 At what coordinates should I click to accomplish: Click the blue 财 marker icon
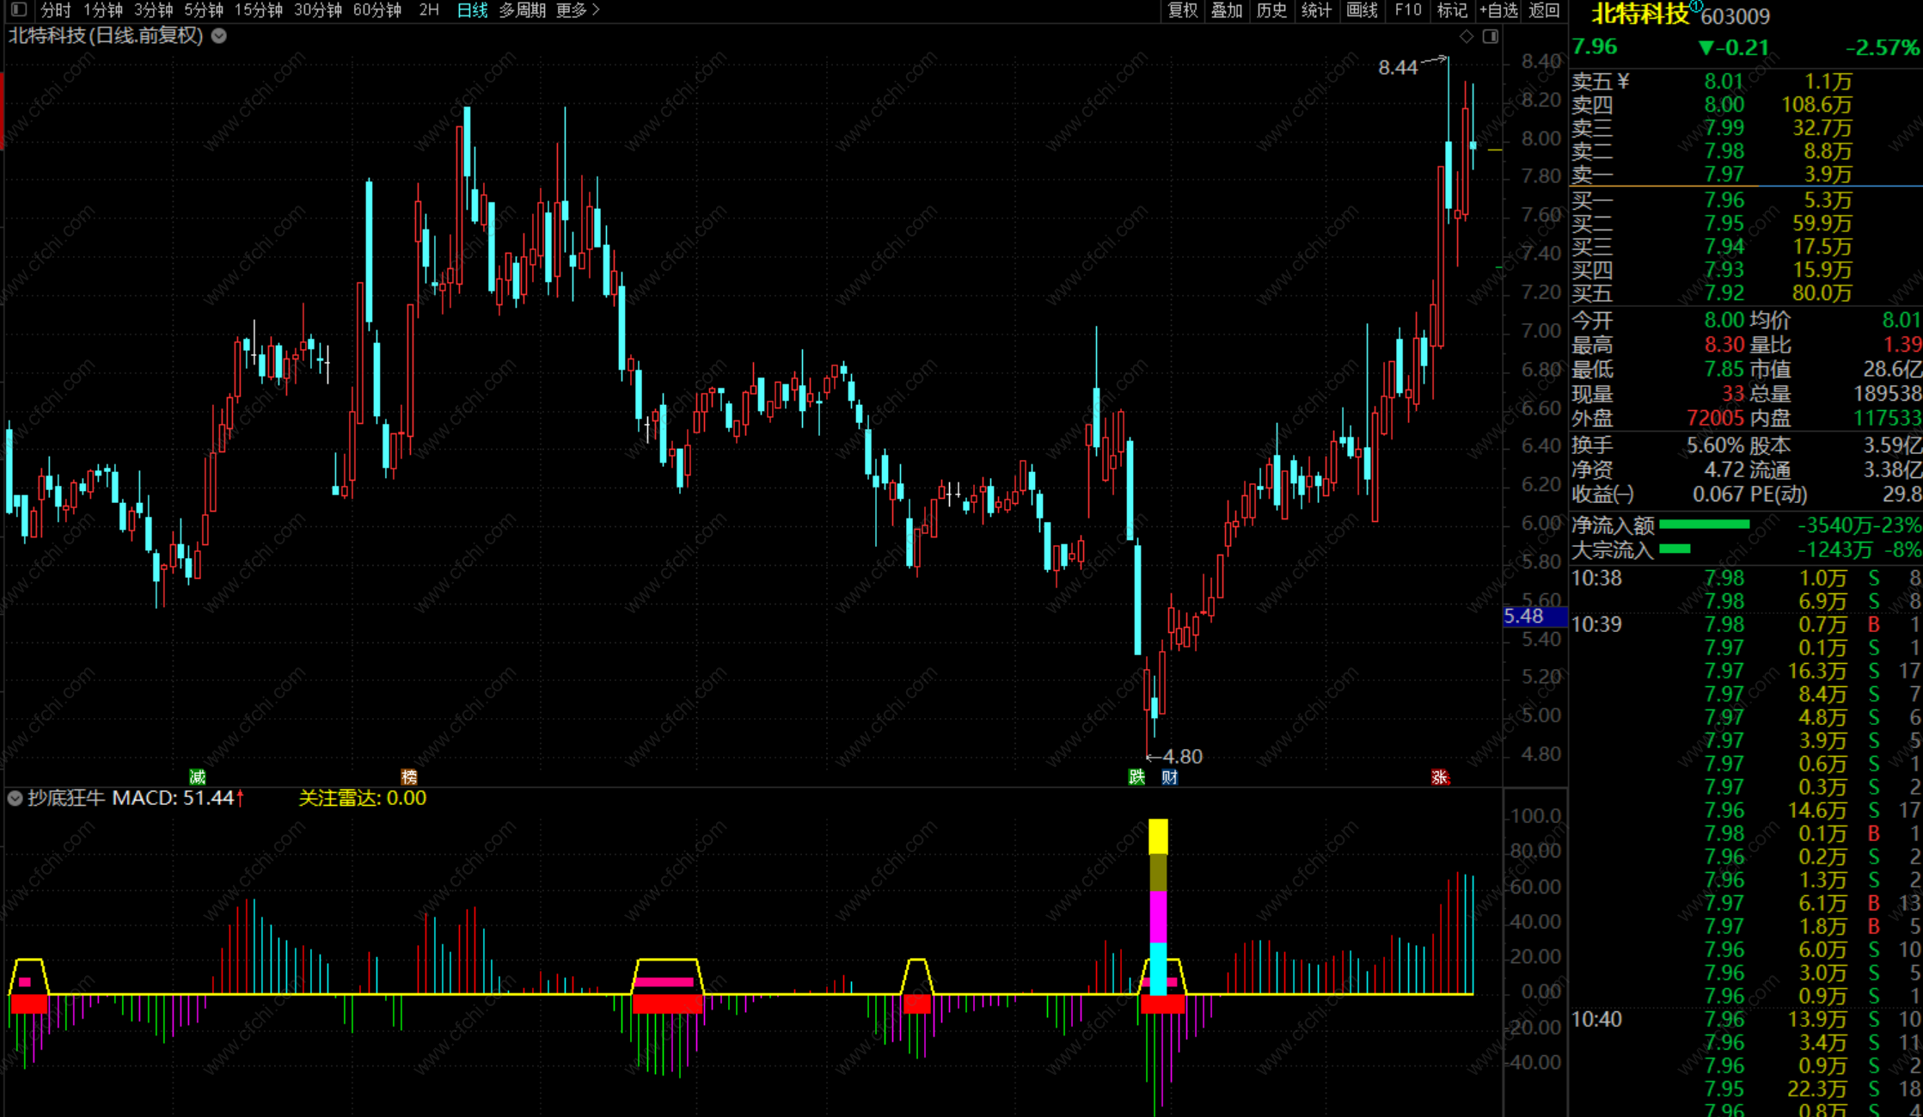1169,777
